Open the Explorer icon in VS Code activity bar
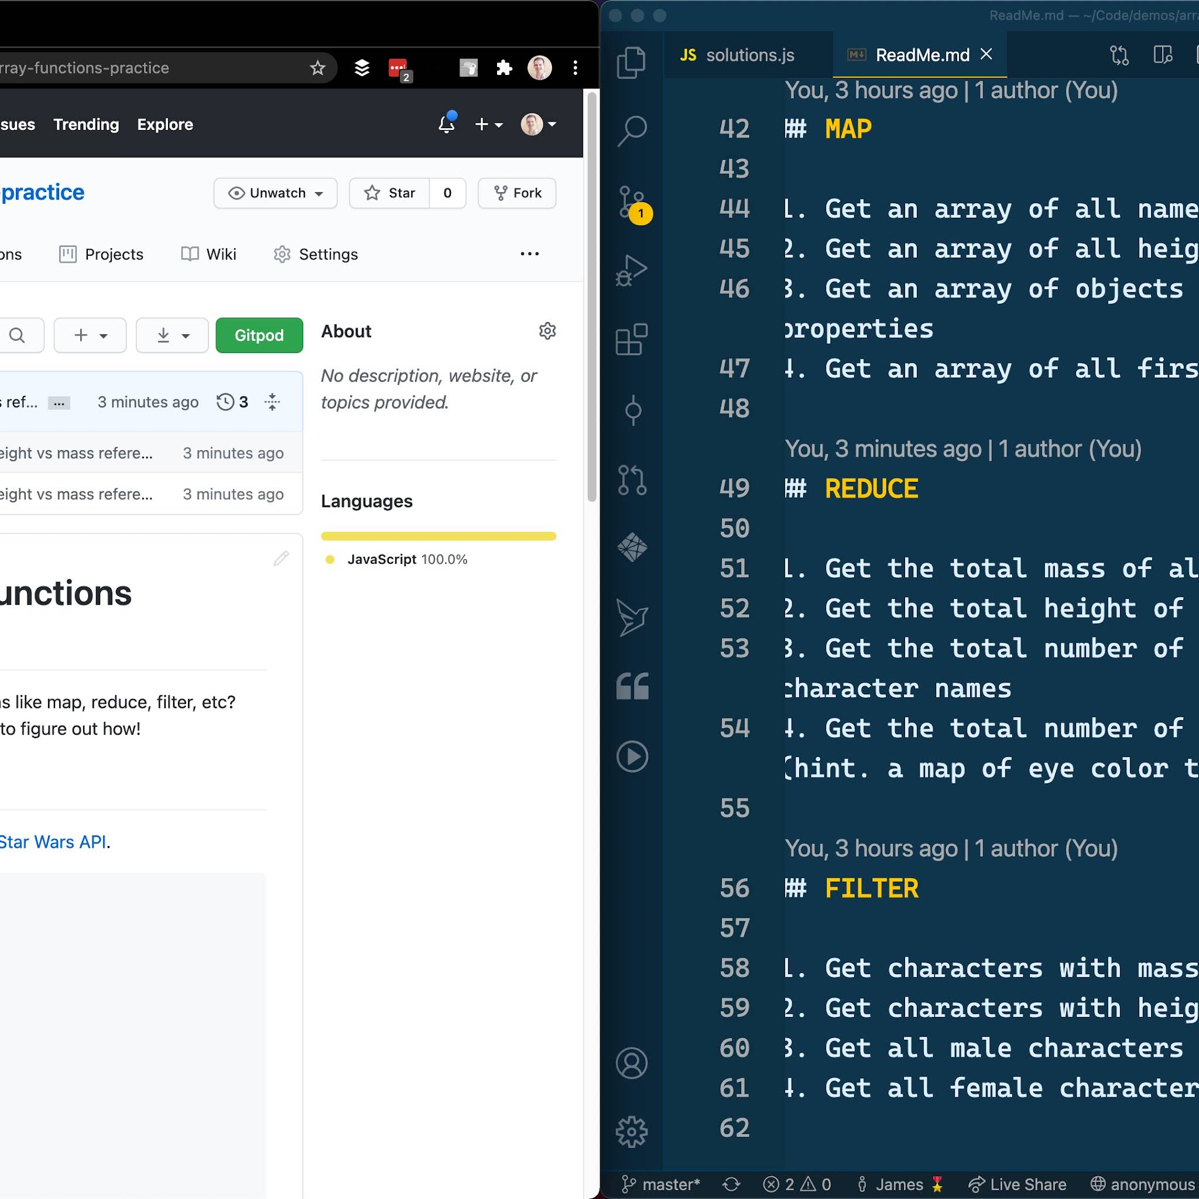 632,62
